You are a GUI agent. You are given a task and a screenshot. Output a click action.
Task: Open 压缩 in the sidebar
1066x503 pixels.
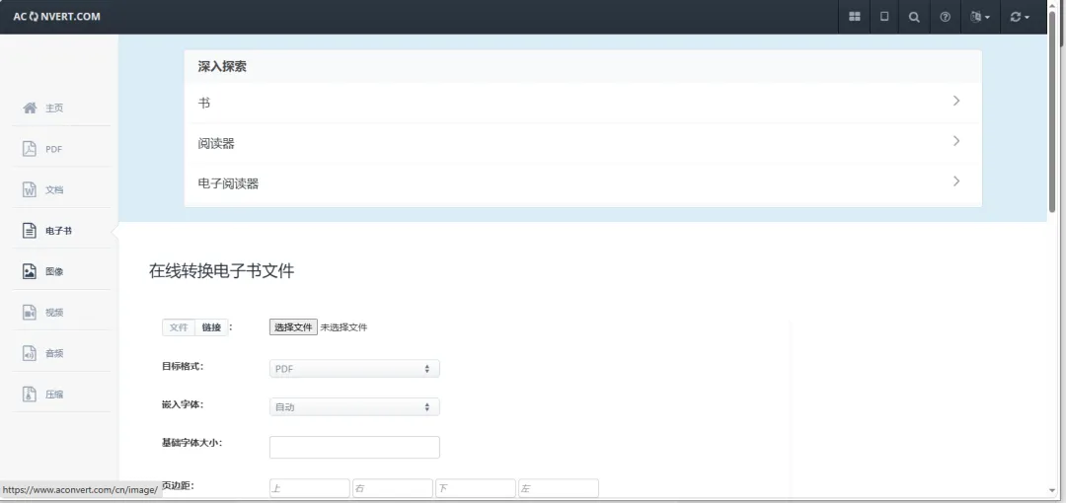[x=54, y=394]
